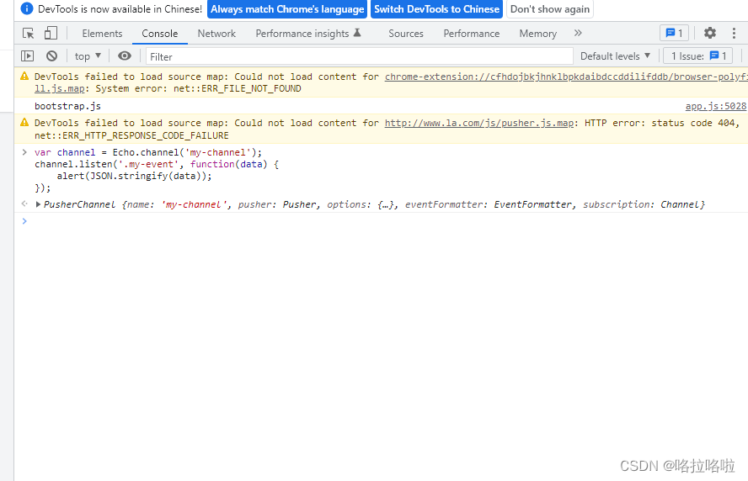Open the Performance insights tab

[308, 34]
